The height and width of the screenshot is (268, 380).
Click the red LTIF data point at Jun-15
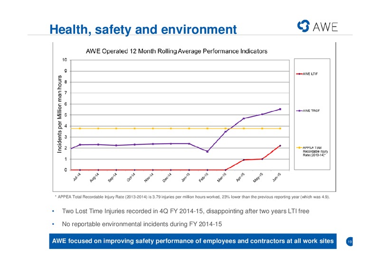tap(280, 146)
